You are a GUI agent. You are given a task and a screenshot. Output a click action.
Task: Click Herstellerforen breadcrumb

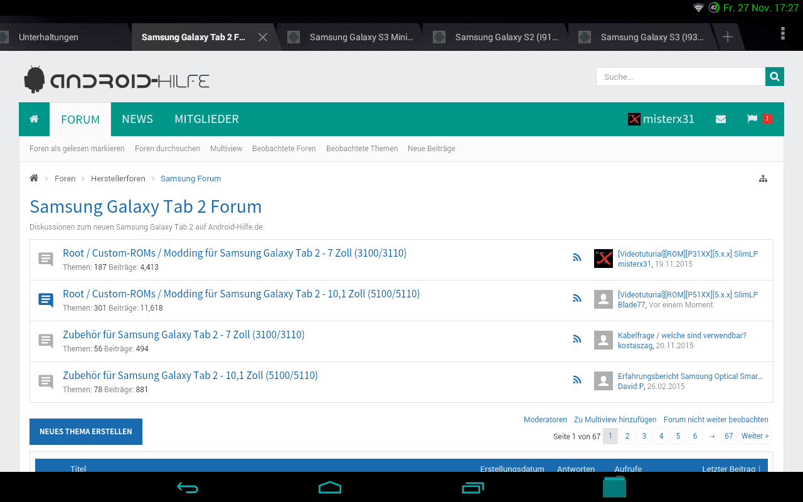(x=118, y=179)
